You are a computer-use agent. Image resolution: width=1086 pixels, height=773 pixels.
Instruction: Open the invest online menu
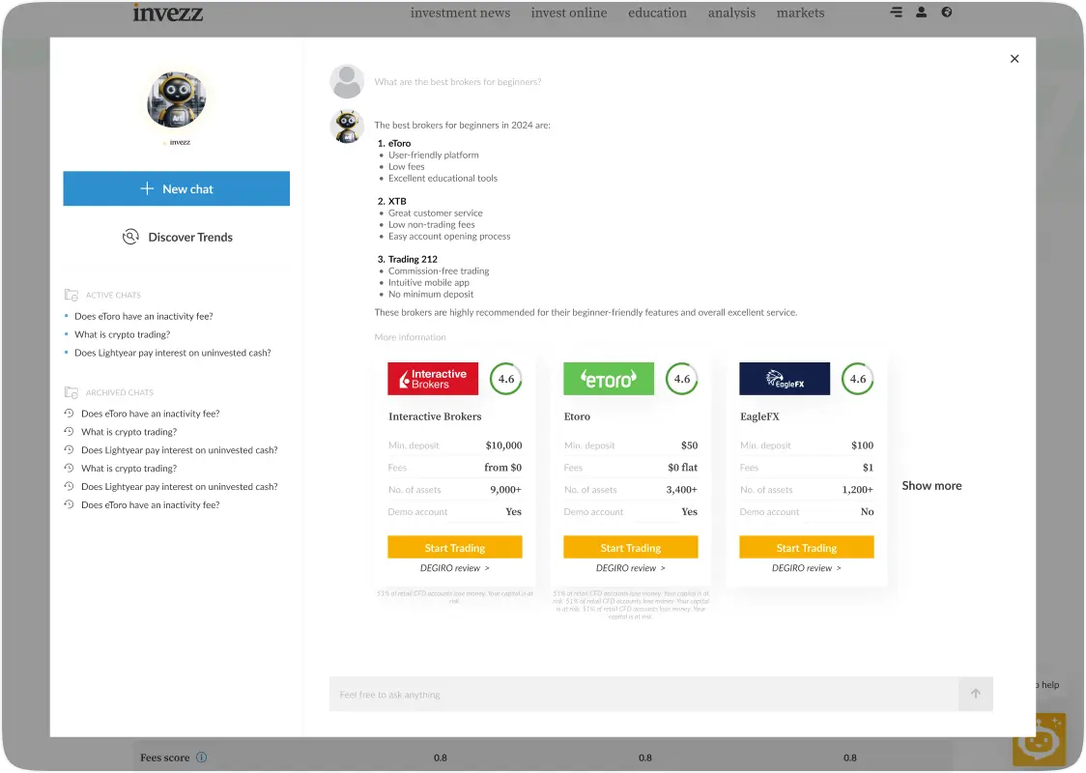pyautogui.click(x=569, y=13)
